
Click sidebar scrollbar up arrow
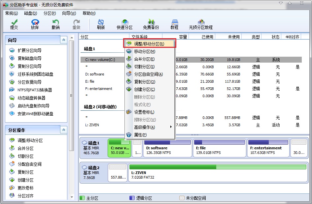[72, 38]
